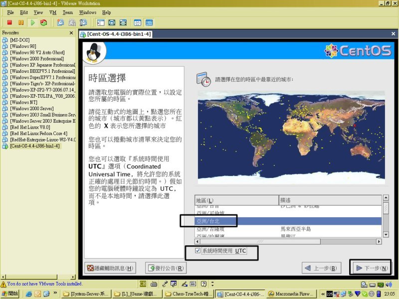Open the Team menu
Screen dimensions: 399x299
(68, 12)
